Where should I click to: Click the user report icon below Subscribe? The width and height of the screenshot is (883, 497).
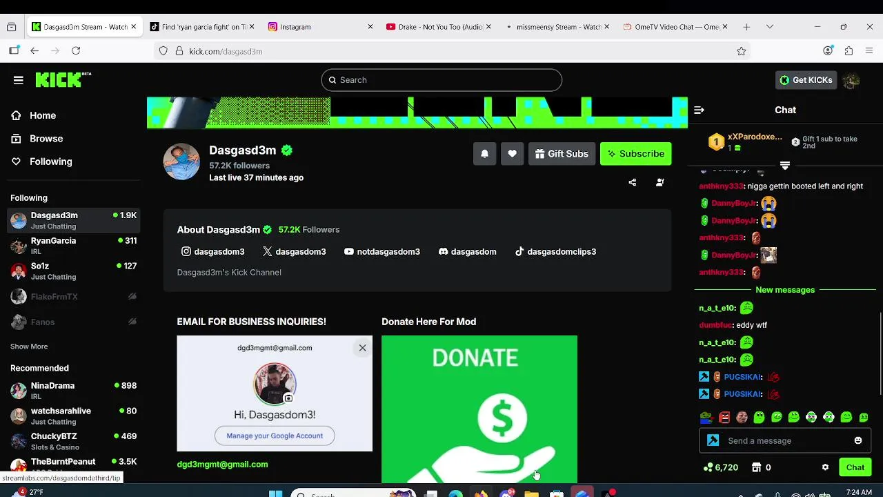click(660, 182)
